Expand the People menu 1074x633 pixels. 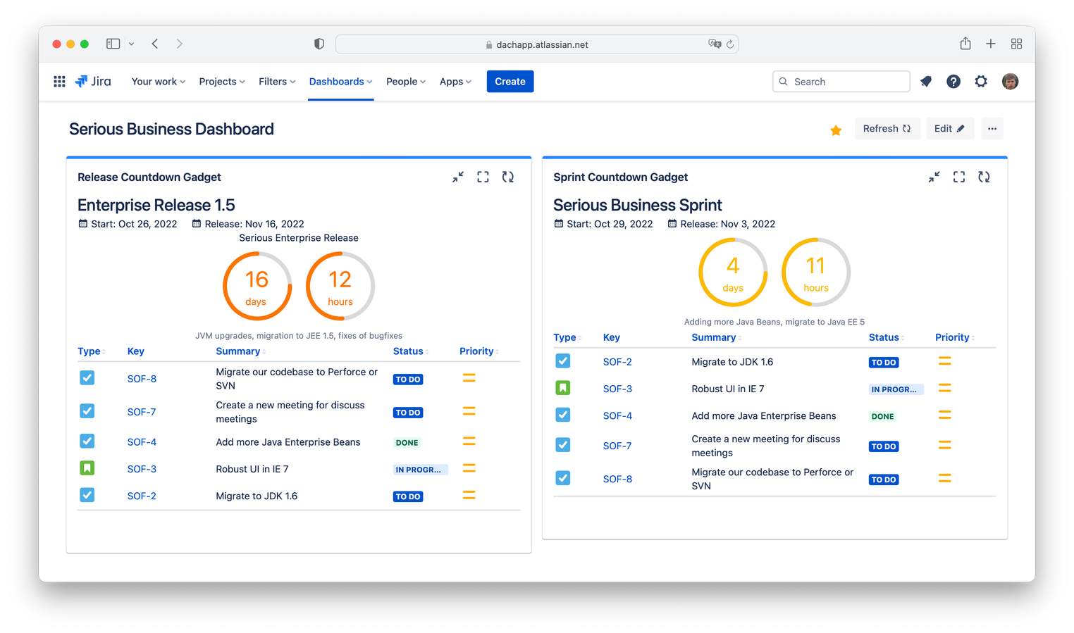[x=406, y=82]
